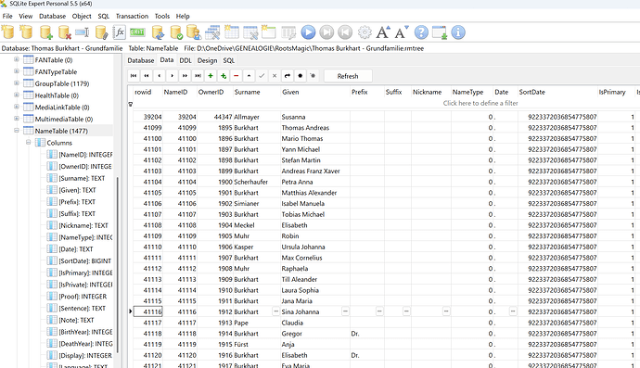Viewport: 640px width, 368px height.
Task: Sort by the Surname column header
Action: coord(257,92)
